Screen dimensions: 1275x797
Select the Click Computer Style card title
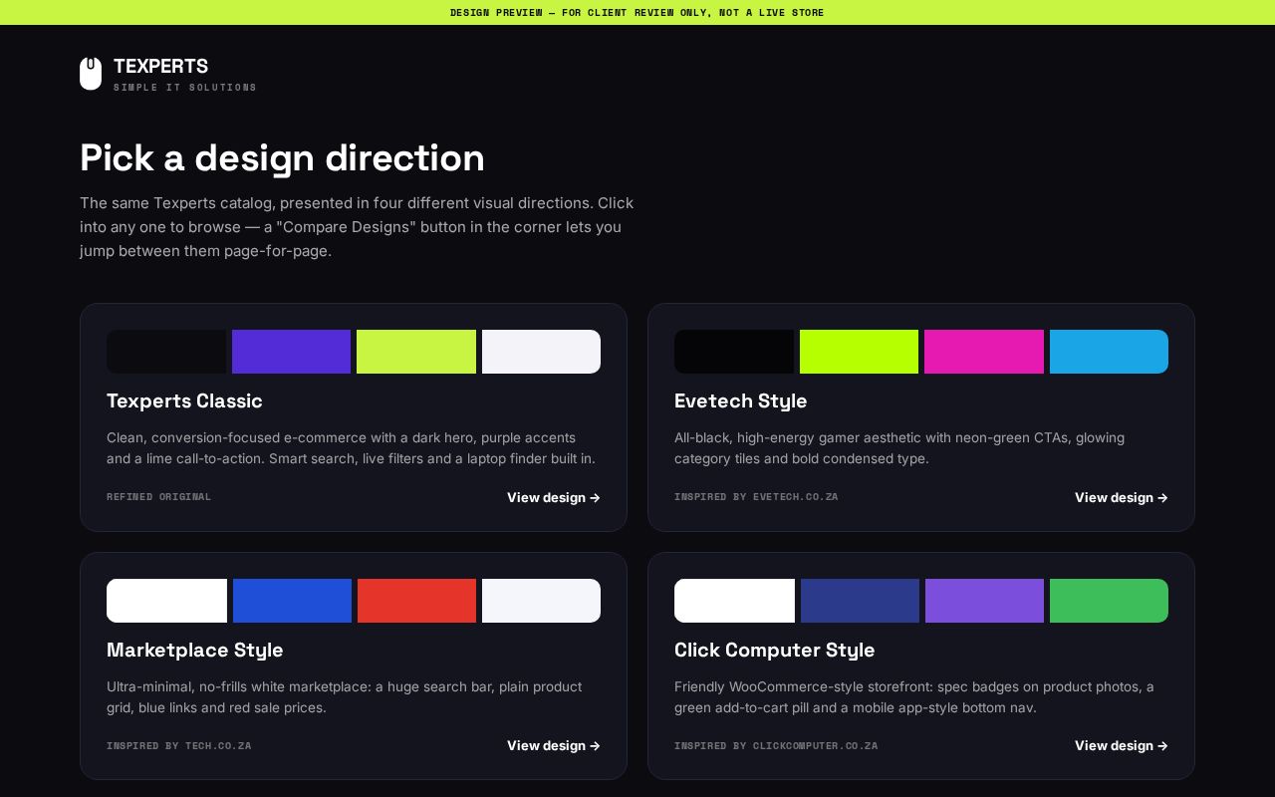click(x=774, y=650)
